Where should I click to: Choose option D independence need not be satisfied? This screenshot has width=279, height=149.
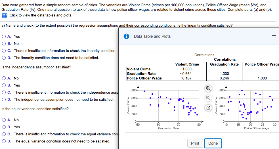coord(4,100)
